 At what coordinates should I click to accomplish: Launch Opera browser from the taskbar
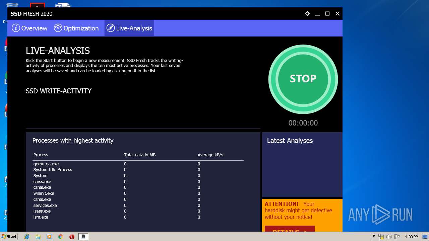click(x=72, y=237)
